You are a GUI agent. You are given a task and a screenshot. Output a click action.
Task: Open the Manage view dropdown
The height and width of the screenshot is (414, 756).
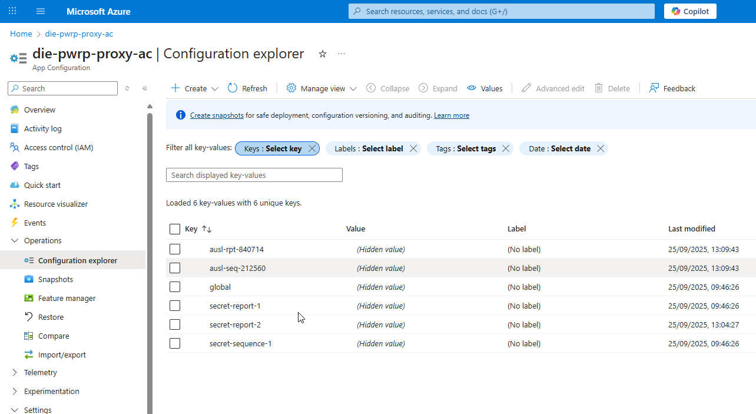coord(321,88)
